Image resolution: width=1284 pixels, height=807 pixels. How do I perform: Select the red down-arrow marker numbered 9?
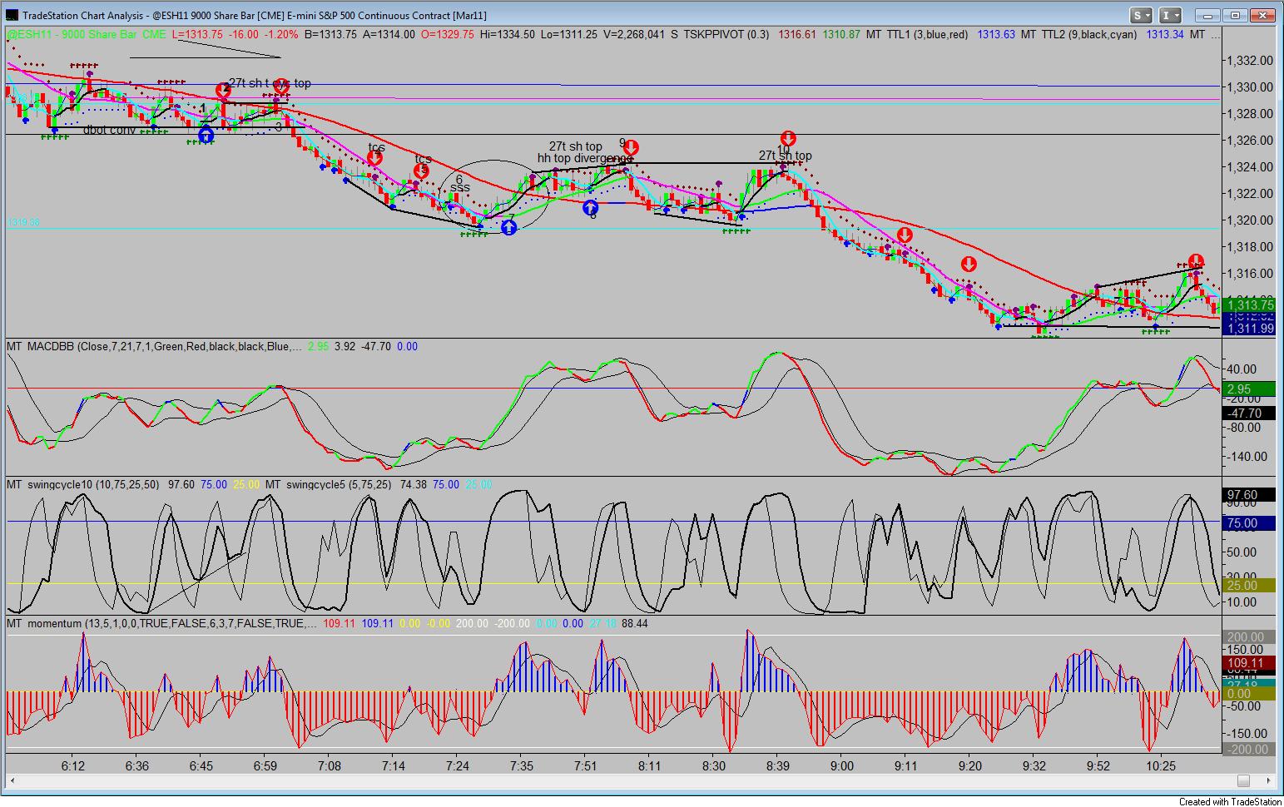click(631, 148)
